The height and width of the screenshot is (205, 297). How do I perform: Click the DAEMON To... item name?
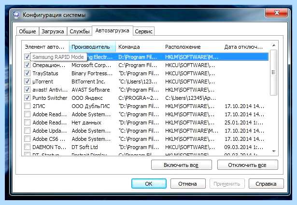pos(49,147)
